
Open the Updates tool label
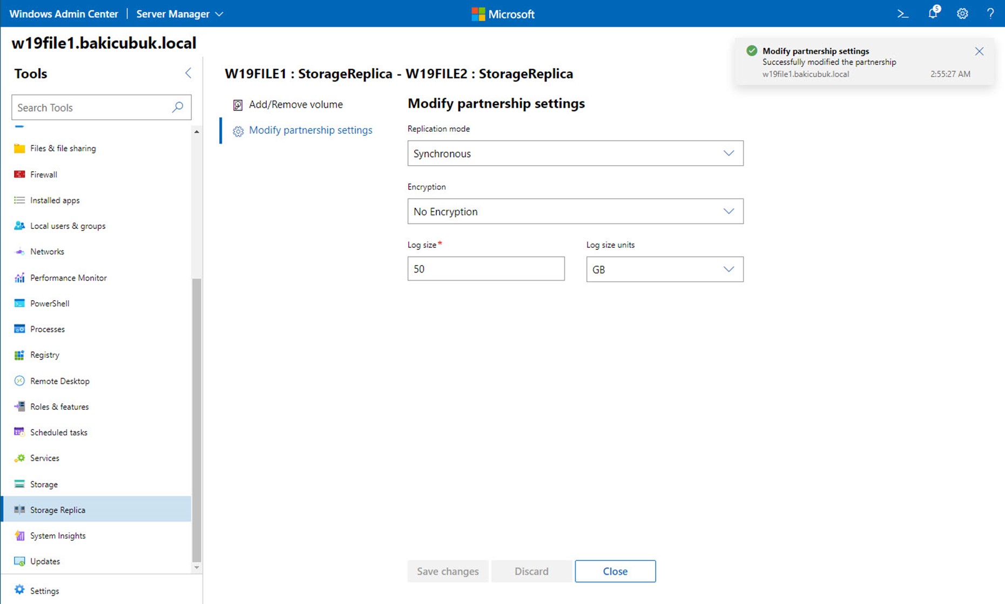pyautogui.click(x=45, y=561)
